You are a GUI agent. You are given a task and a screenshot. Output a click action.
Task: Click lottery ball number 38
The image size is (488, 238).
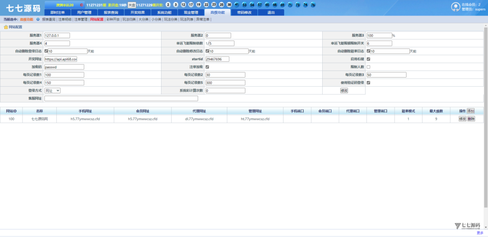coord(229,5)
